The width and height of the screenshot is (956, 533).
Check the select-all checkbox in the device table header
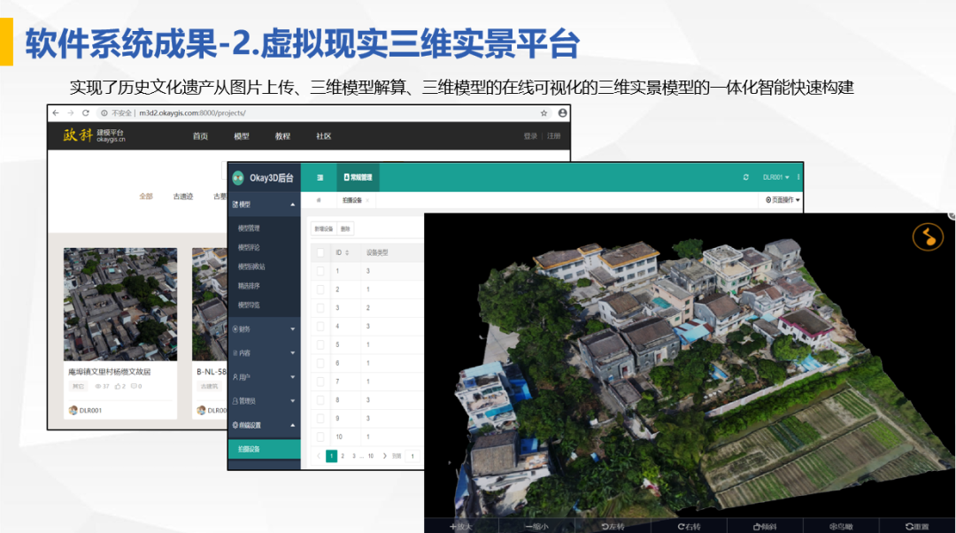point(320,251)
